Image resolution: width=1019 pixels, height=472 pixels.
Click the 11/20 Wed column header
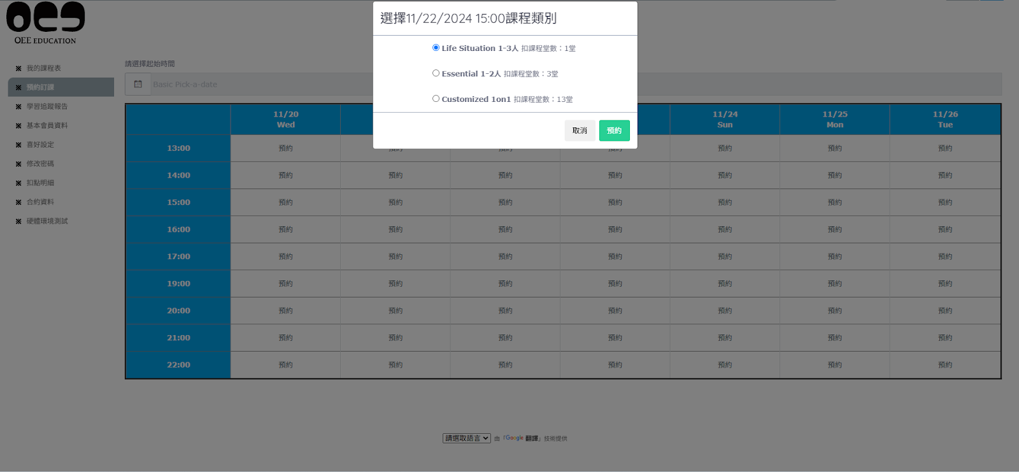click(286, 119)
